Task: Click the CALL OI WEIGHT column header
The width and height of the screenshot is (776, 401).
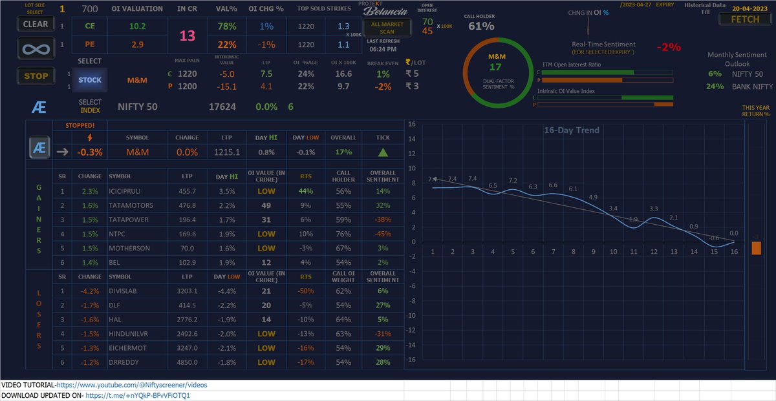Action: [x=344, y=276]
